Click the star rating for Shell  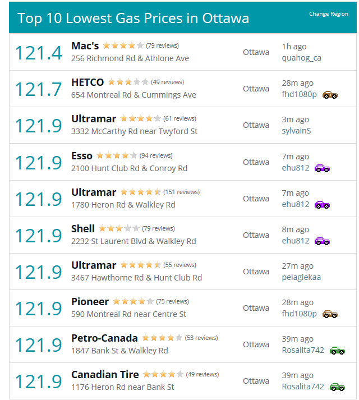point(119,228)
